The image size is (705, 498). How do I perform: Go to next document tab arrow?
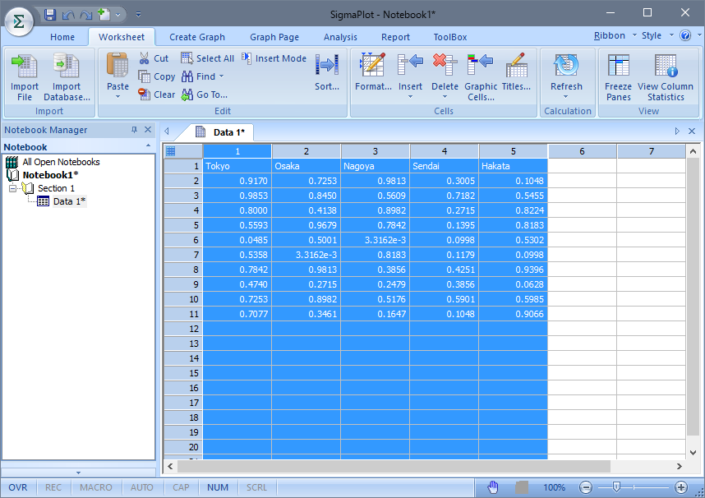677,131
